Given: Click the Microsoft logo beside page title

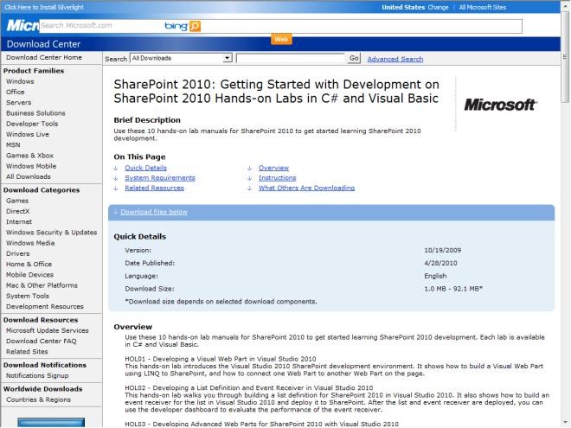Looking at the screenshot, I should tap(500, 105).
